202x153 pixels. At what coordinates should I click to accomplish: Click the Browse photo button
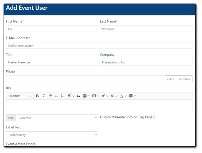pos(185,79)
